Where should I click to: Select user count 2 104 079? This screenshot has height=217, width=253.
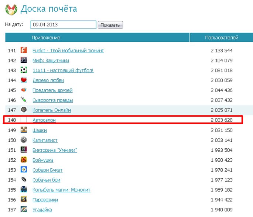coord(221,61)
